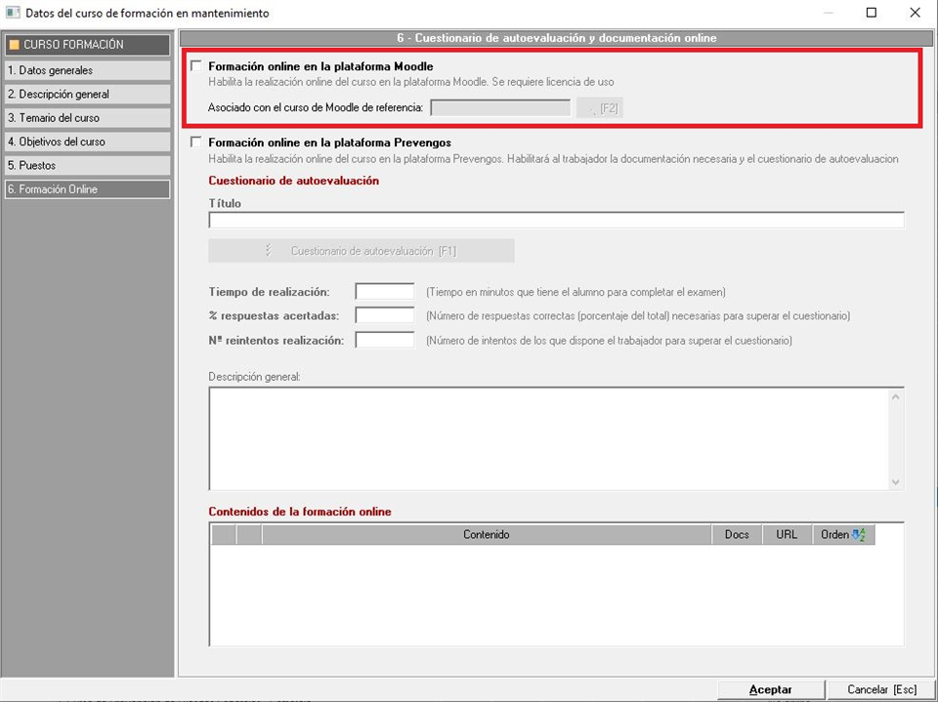
Task: Click the application icon in title bar
Action: (x=13, y=13)
